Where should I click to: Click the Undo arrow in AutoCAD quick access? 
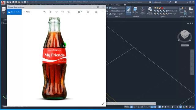[x=28, y=2]
